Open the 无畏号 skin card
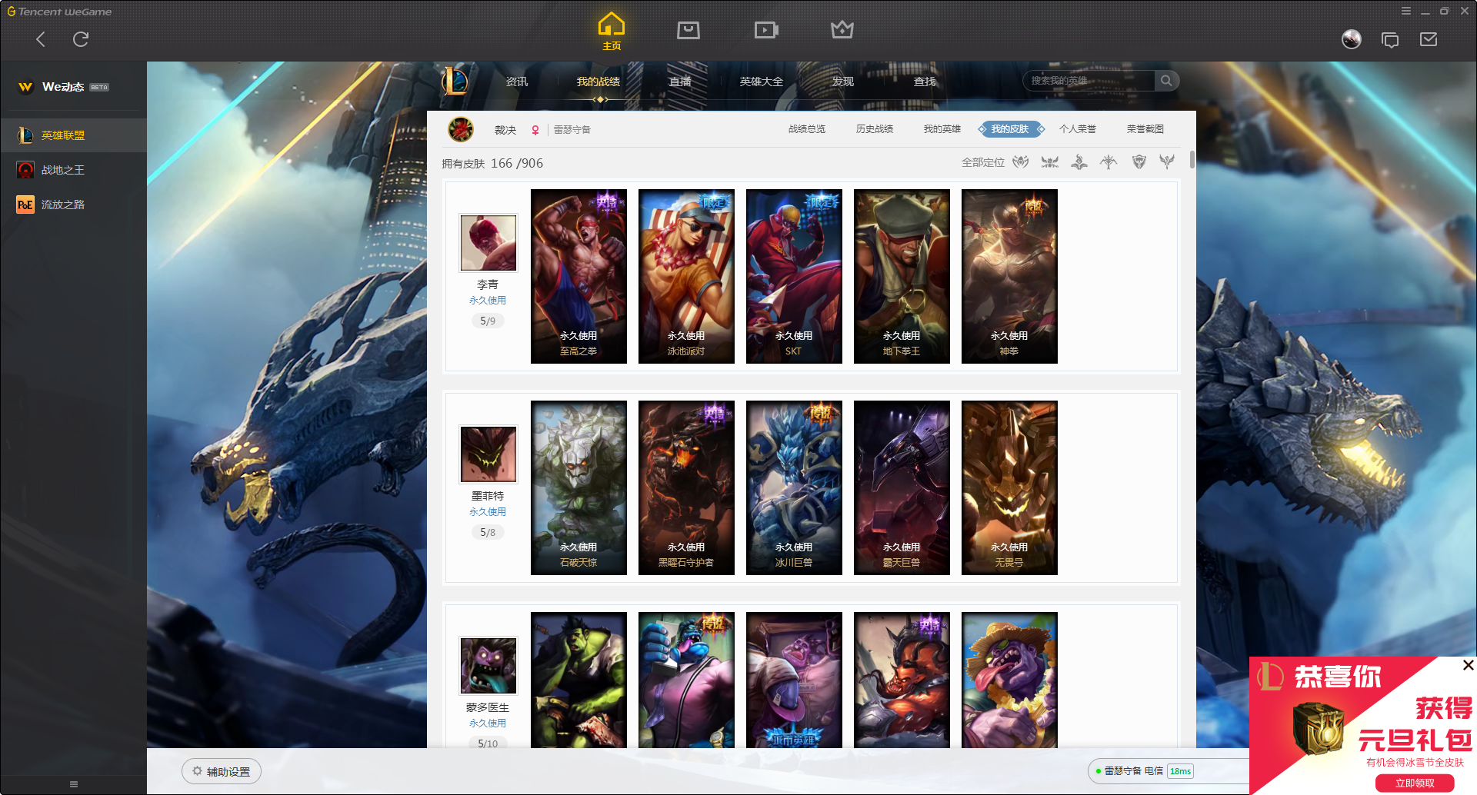Screen dimensions: 1477x795 point(1009,487)
